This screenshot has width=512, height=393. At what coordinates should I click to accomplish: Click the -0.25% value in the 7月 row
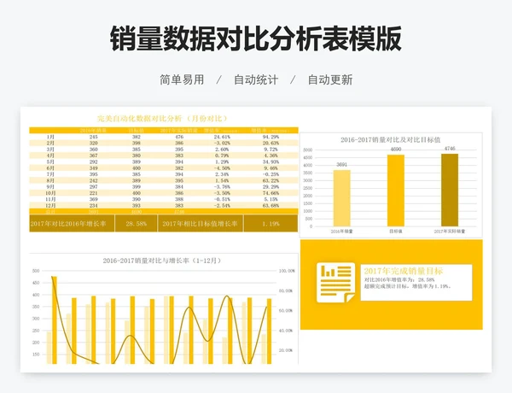tap(271, 174)
